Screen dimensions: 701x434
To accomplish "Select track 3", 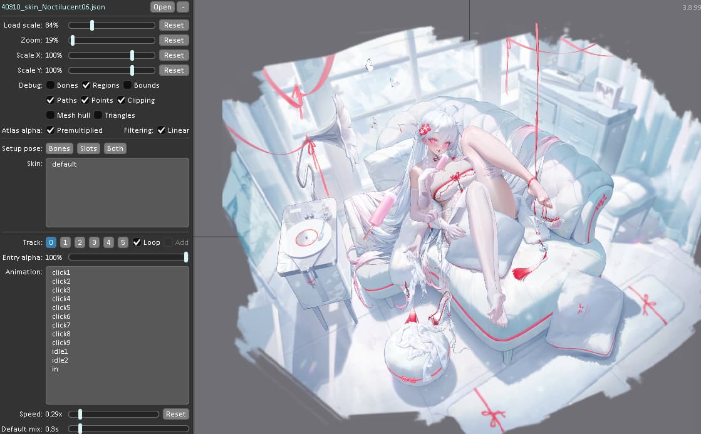I will 94,242.
